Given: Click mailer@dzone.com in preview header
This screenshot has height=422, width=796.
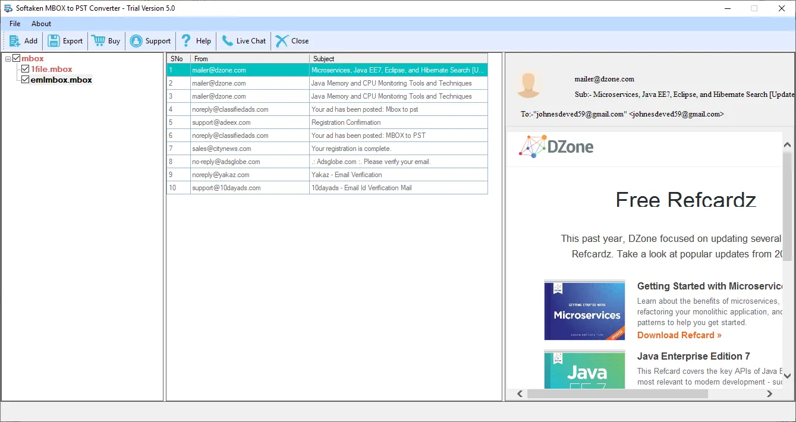Looking at the screenshot, I should tap(605, 79).
